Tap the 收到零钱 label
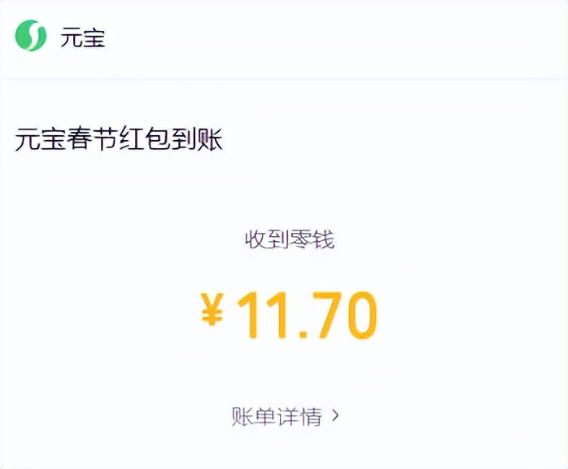The image size is (568, 469). pos(290,239)
